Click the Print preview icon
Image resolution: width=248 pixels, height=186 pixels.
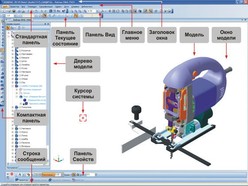click(x=23, y=11)
